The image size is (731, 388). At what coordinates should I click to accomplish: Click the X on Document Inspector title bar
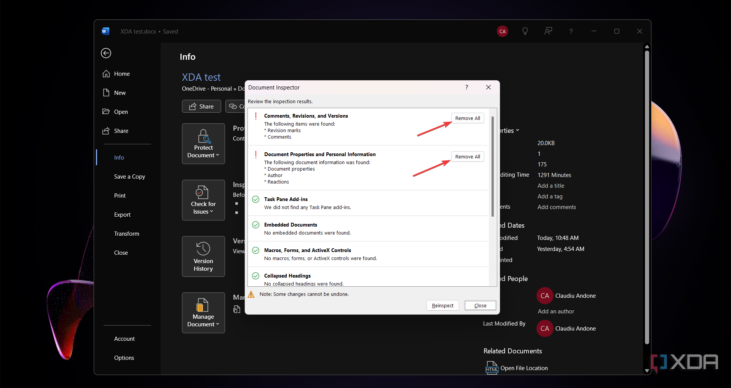[x=488, y=88]
